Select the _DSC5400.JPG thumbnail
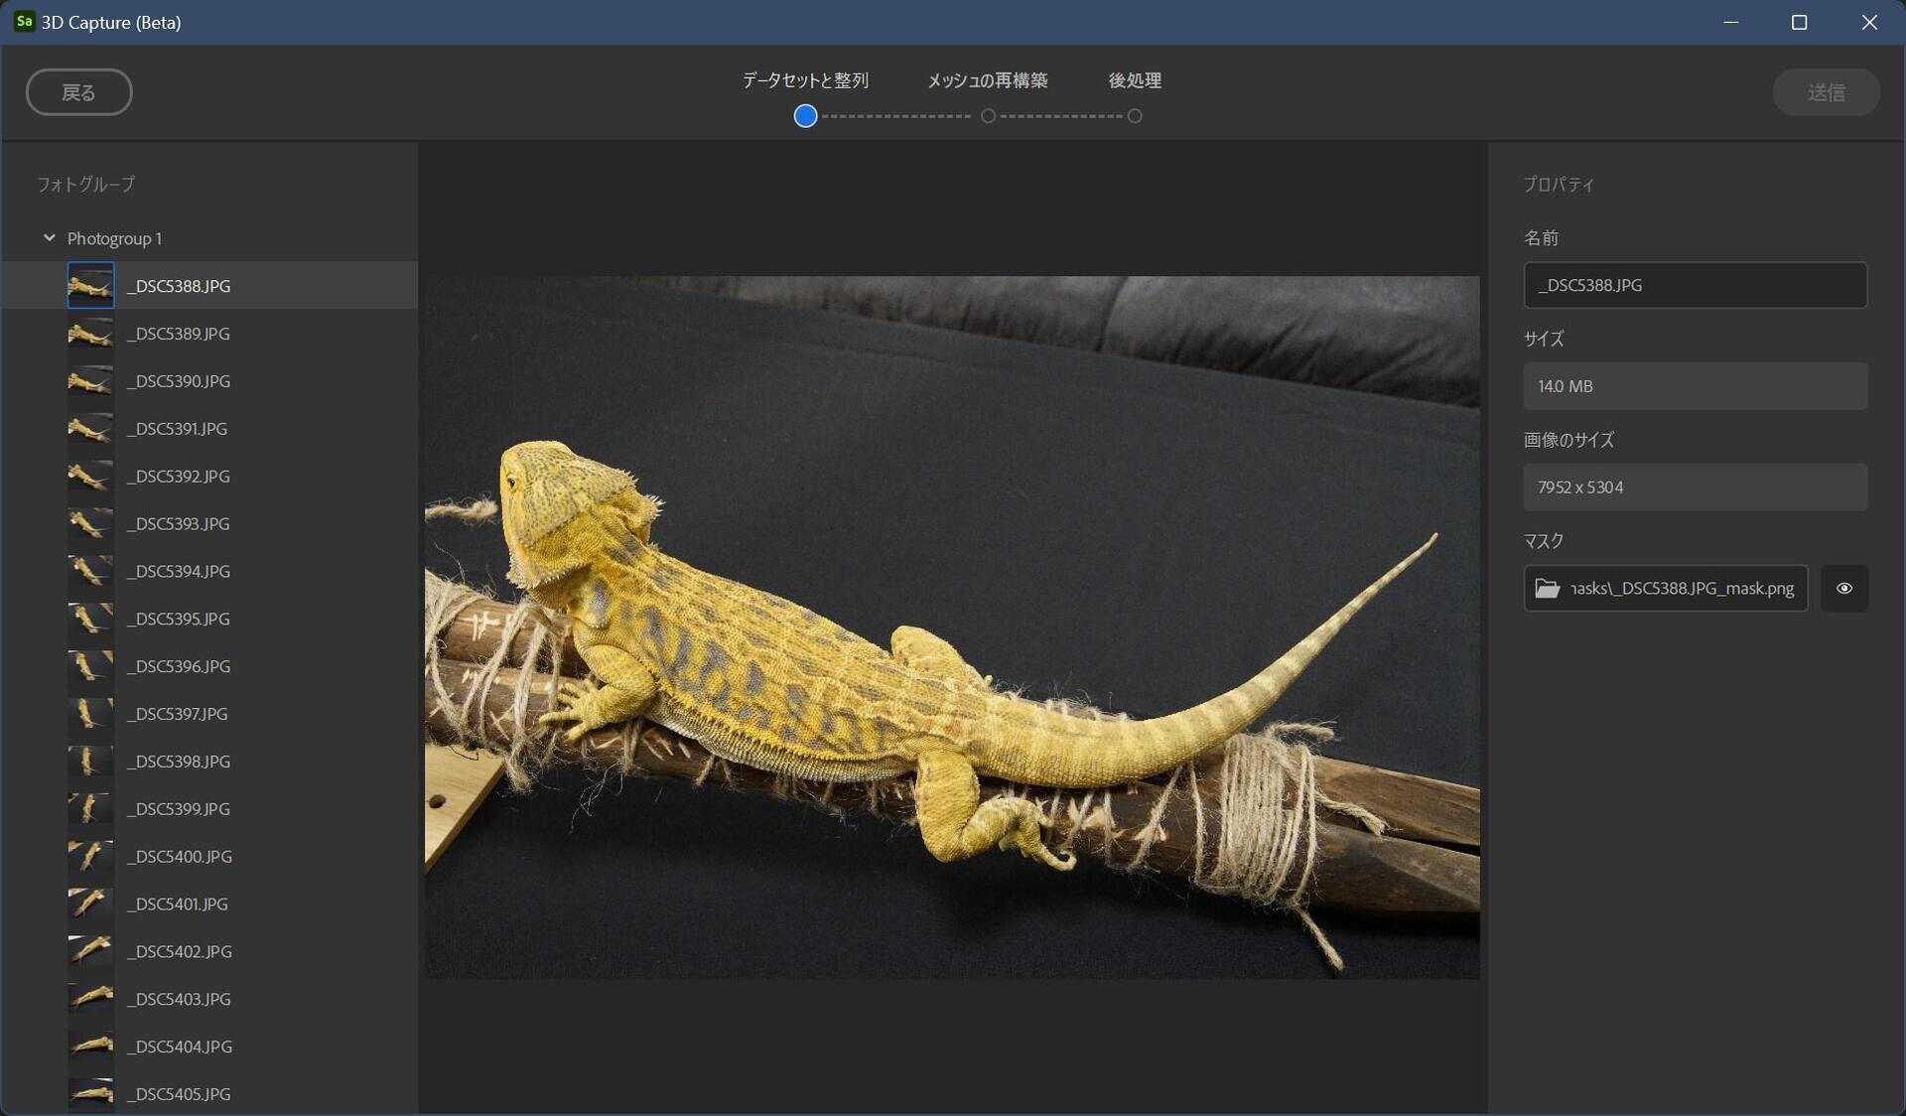 click(90, 857)
